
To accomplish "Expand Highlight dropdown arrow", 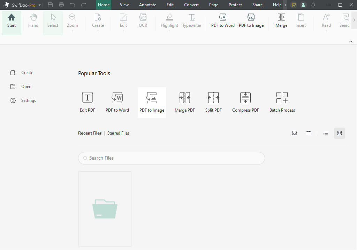I will click(x=169, y=31).
